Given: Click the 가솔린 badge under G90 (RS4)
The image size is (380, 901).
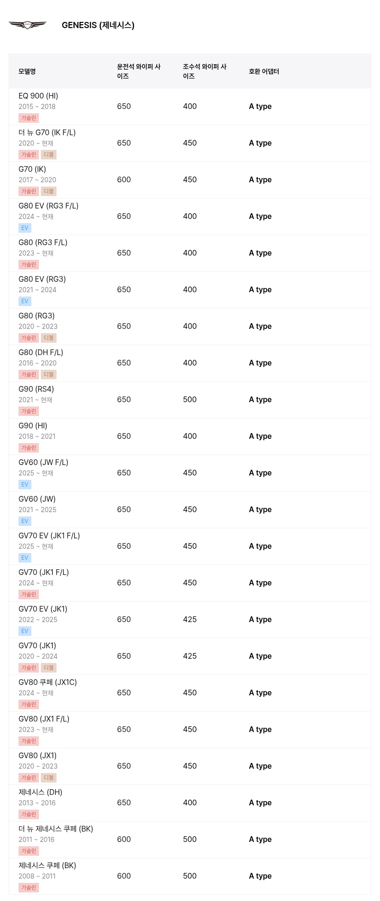Looking at the screenshot, I should click(28, 411).
